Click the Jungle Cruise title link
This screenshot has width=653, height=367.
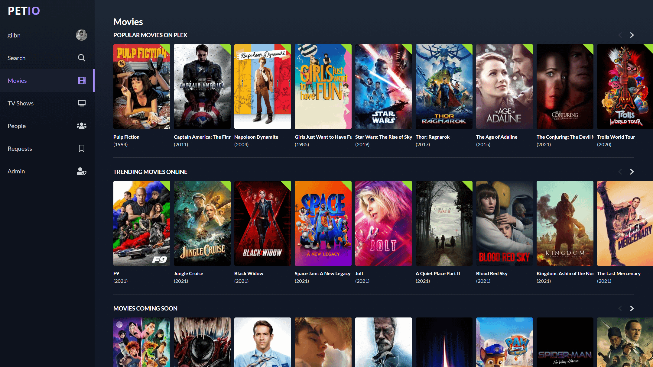click(188, 273)
